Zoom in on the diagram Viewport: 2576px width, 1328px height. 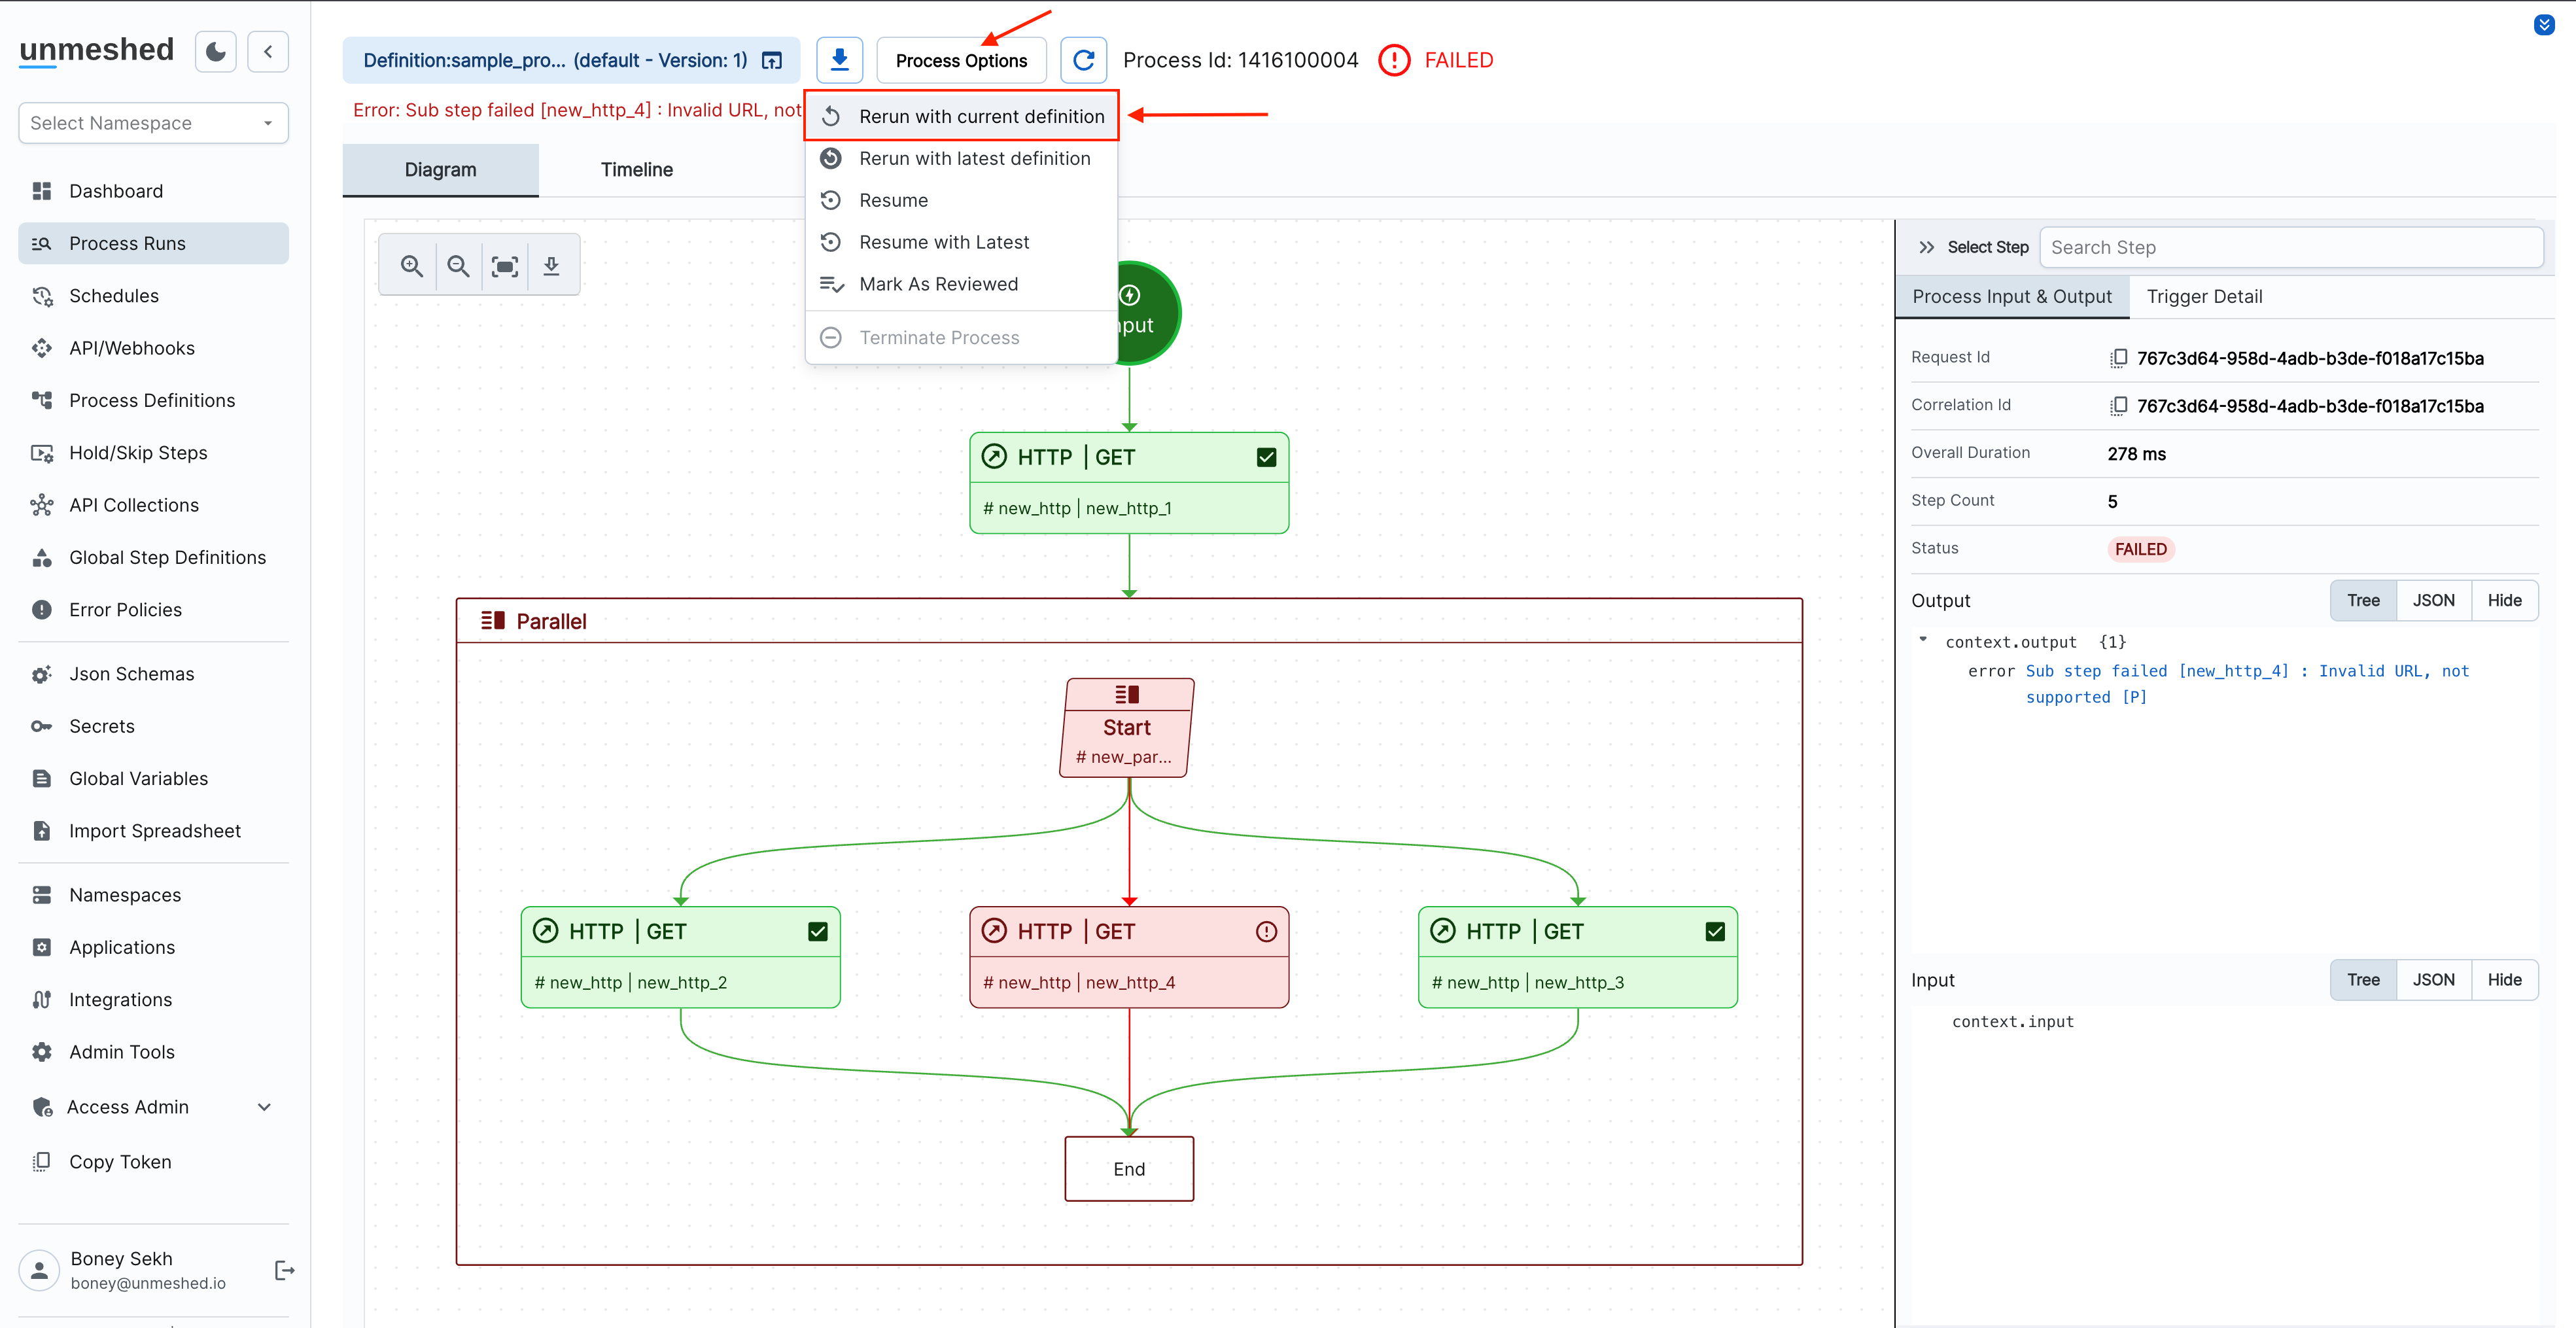click(x=411, y=266)
